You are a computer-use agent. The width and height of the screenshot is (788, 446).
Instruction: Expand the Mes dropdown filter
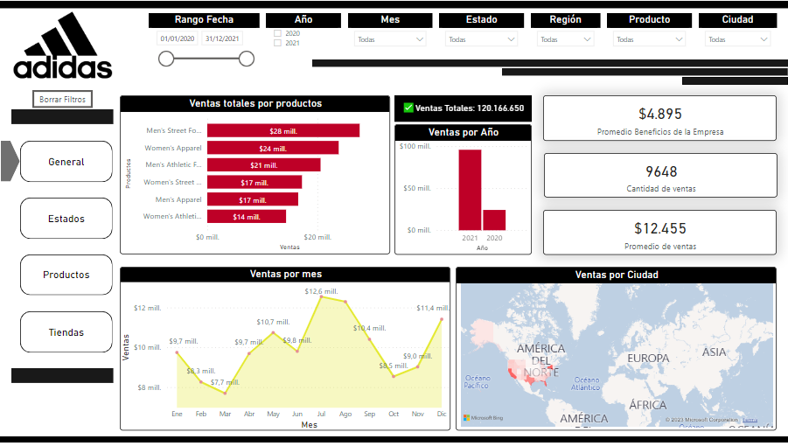pos(390,39)
